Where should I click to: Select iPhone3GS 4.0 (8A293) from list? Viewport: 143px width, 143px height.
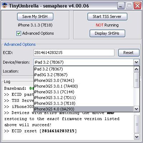[x=84, y=109]
